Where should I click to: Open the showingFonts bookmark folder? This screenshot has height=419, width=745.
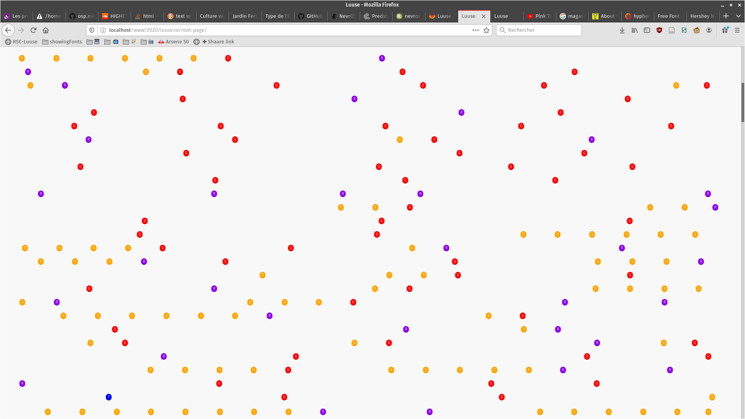[x=62, y=41]
